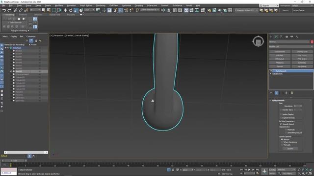Switch to the Freeform ribbon tab

pyautogui.click(x=23, y=15)
